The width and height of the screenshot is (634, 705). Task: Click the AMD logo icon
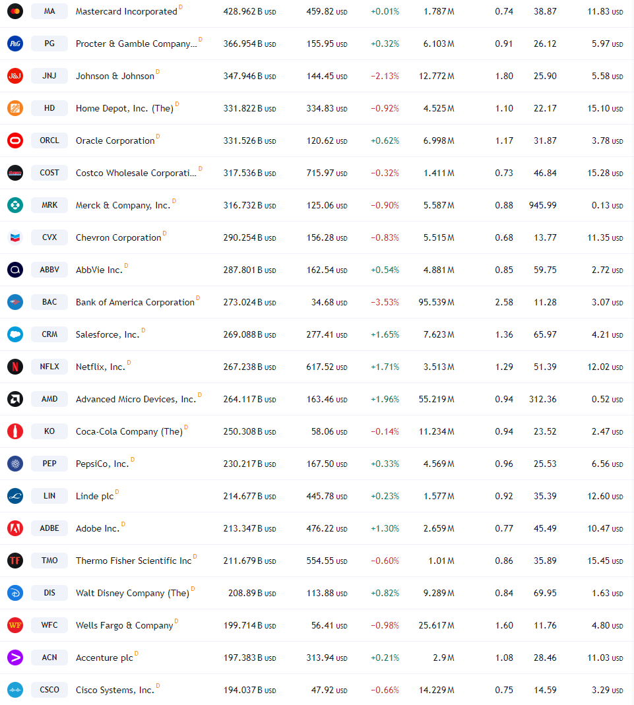pyautogui.click(x=15, y=399)
